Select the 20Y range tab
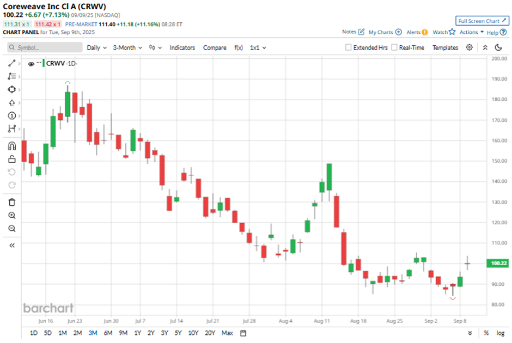Image resolution: width=512 pixels, height=343 pixels. pyautogui.click(x=210, y=333)
